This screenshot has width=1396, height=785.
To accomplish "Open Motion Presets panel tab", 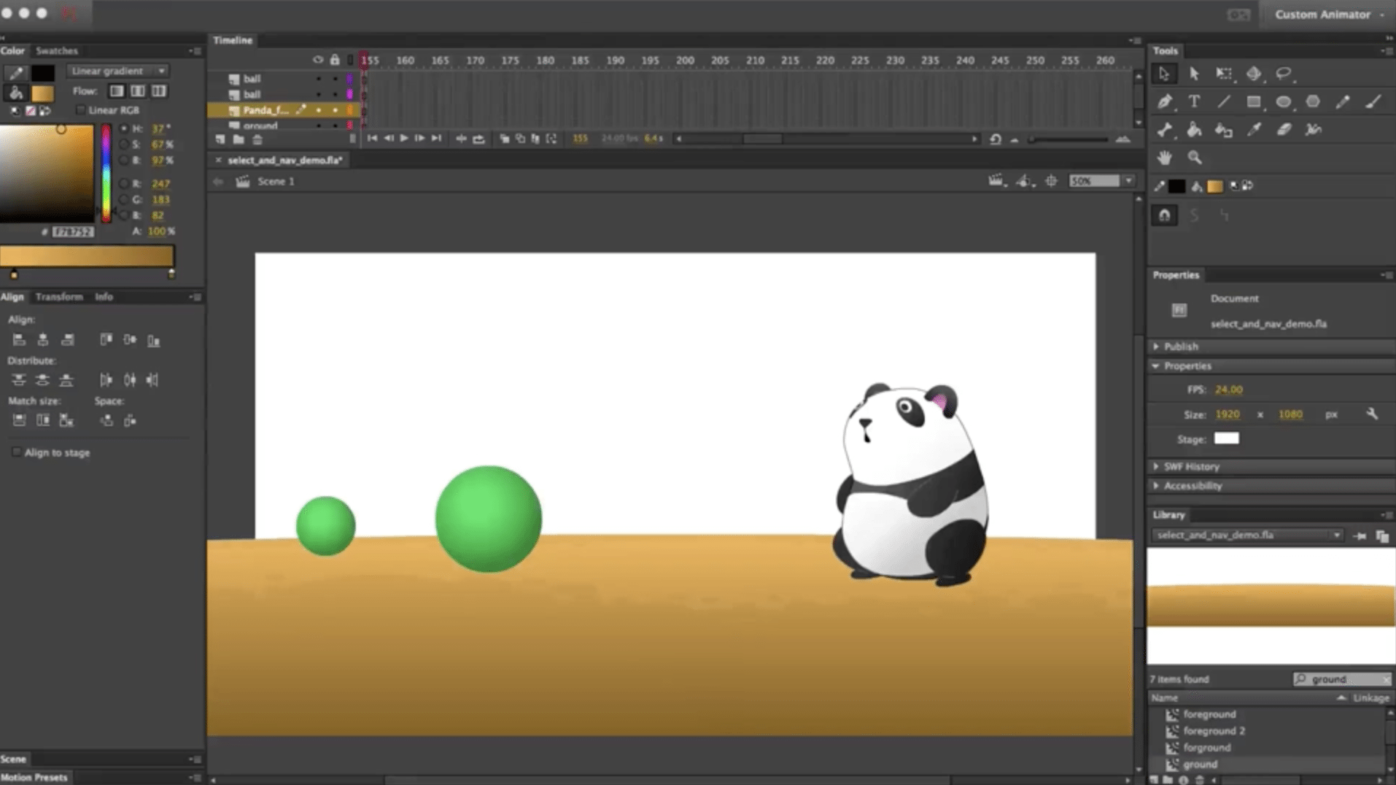I will tap(34, 777).
